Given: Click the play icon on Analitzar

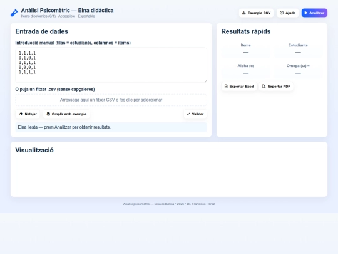Looking at the screenshot, I should [306, 13].
